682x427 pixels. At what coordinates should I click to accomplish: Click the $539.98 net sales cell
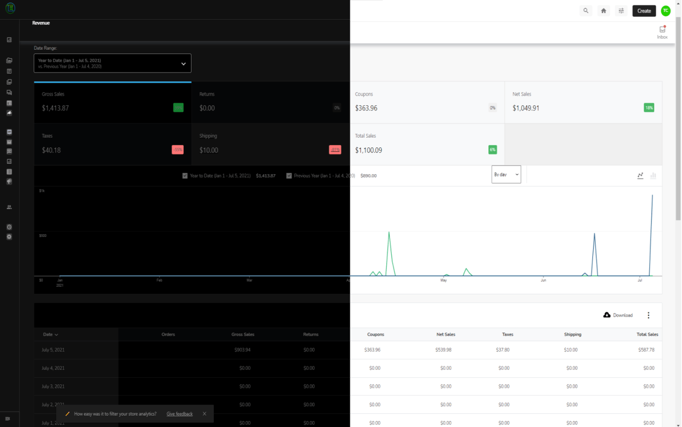click(443, 349)
